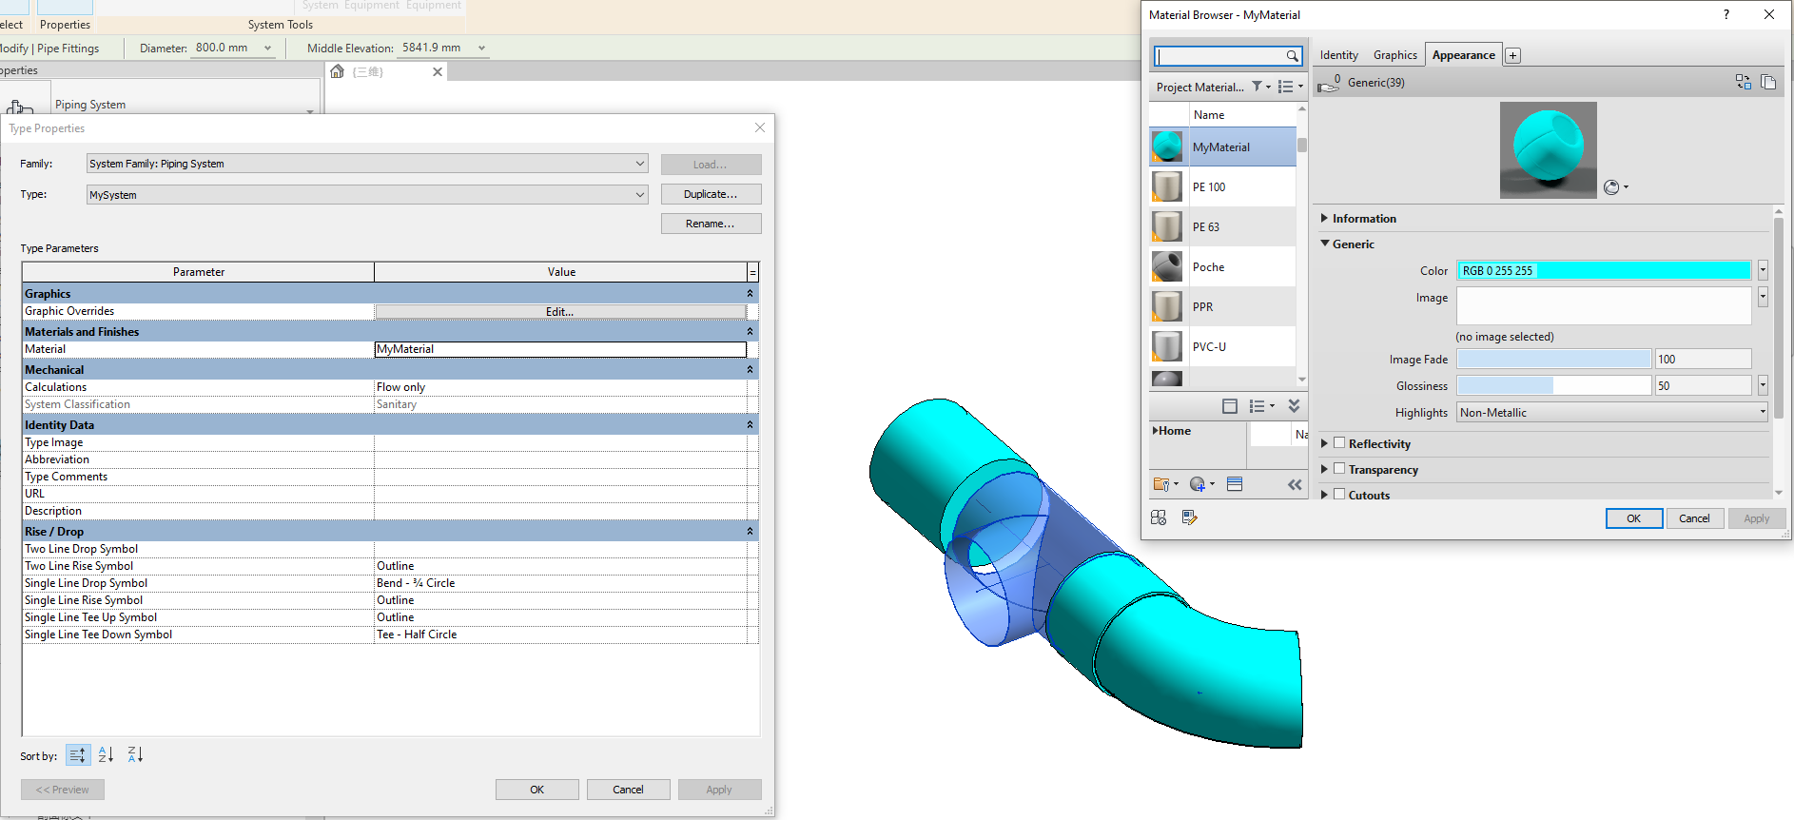Open the Highlights Non-Metallic dropdown
This screenshot has height=820, width=1794.
1762,413
